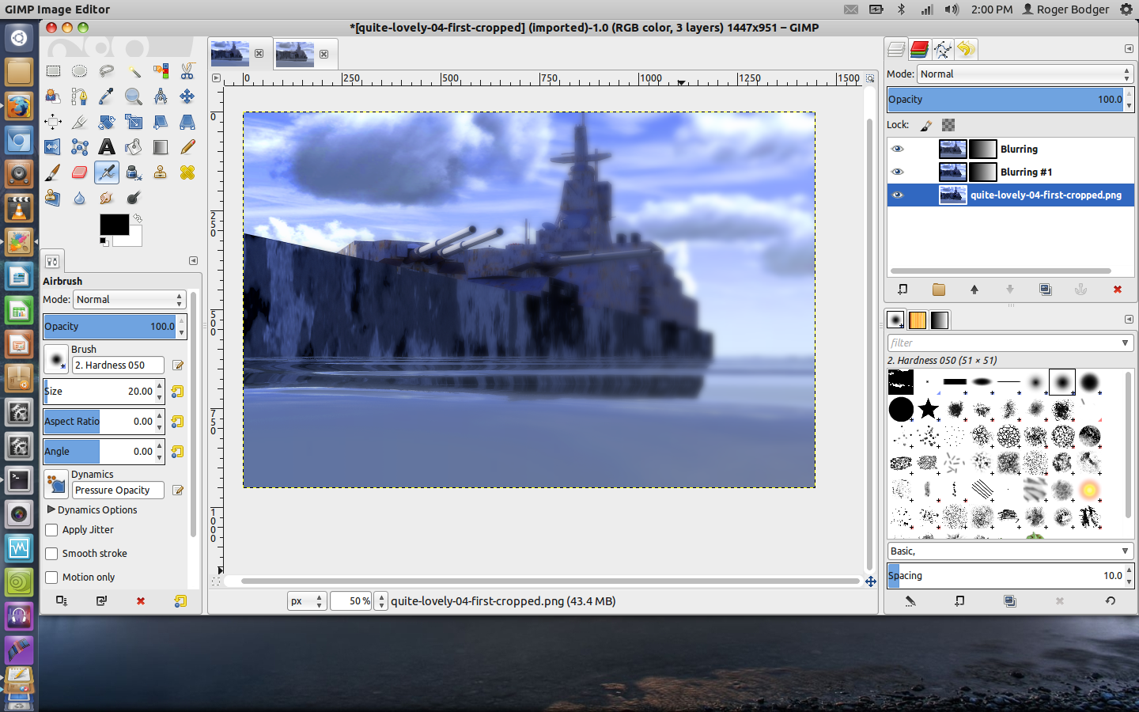The height and width of the screenshot is (712, 1139).
Task: Switch to the Channels tab
Action: click(x=919, y=49)
